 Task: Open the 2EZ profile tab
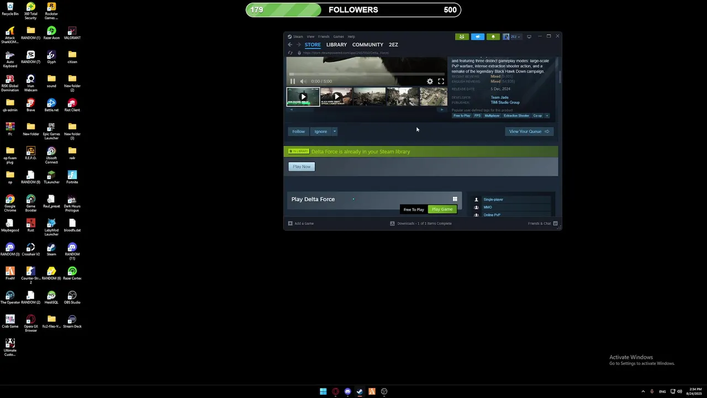(393, 45)
